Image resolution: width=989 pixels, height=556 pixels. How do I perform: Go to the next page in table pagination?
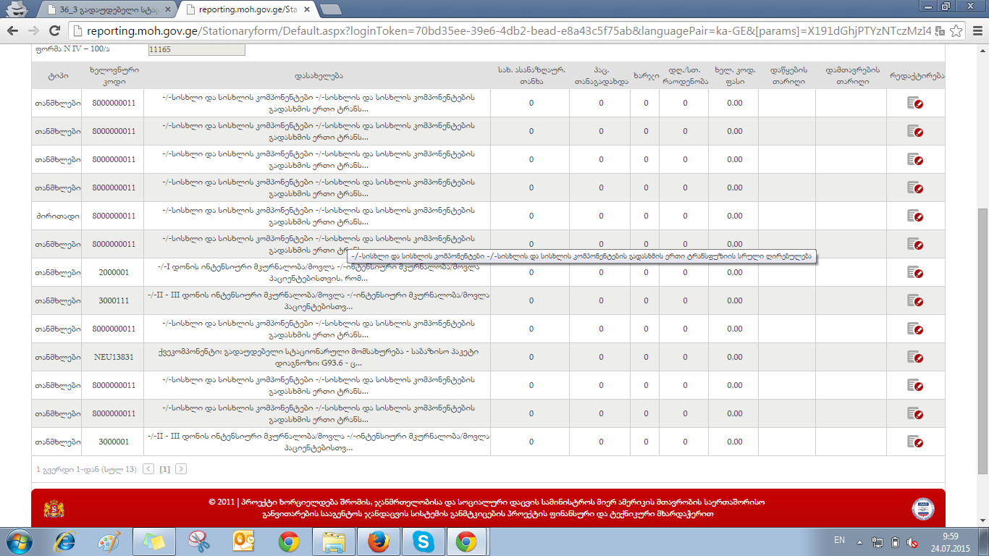pos(181,469)
